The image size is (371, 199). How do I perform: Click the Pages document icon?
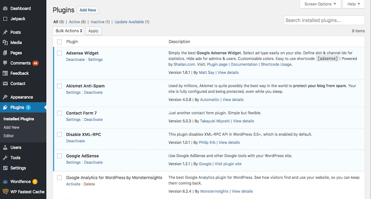pos(5,53)
